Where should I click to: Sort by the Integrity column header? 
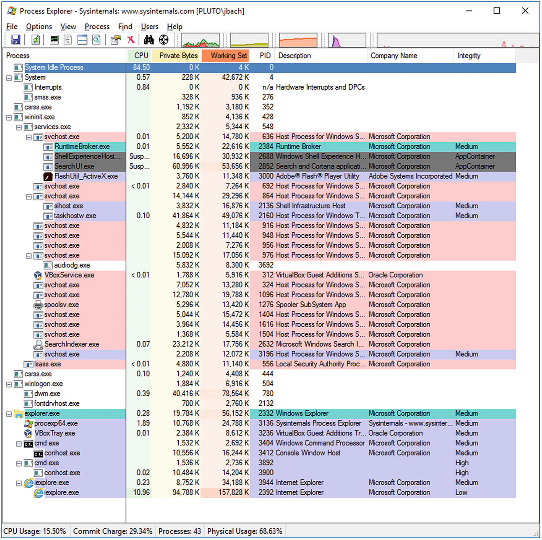[x=485, y=56]
